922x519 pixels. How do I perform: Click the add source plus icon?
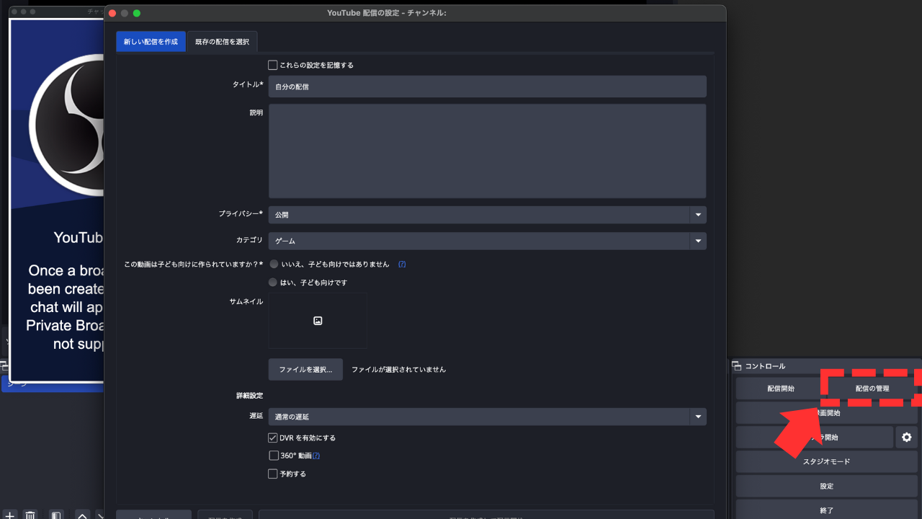tap(9, 515)
